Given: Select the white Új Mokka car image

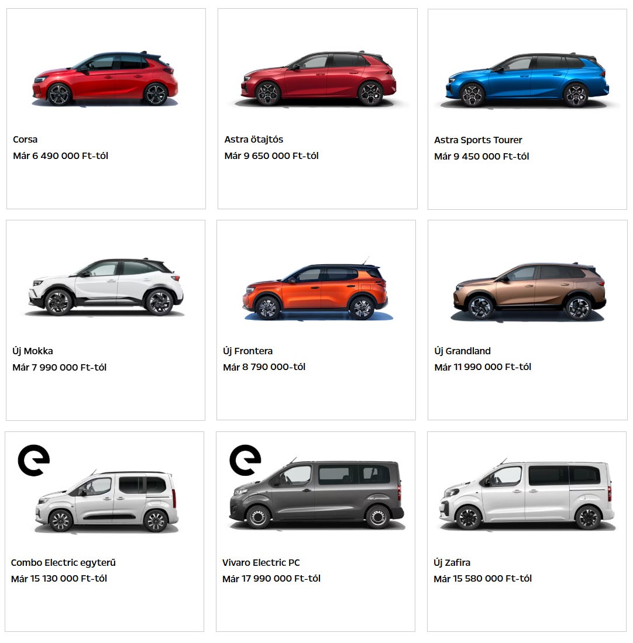Looking at the screenshot, I should [106, 287].
